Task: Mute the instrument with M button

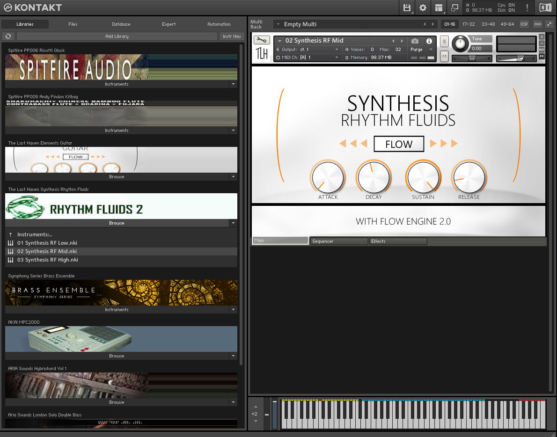Action: coord(444,57)
